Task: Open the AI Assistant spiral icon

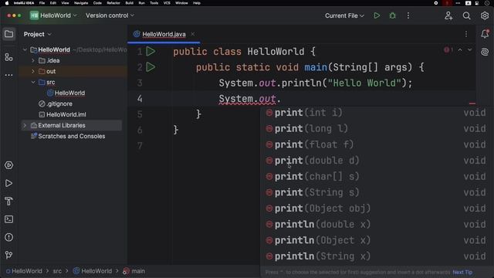Action: pyautogui.click(x=485, y=52)
